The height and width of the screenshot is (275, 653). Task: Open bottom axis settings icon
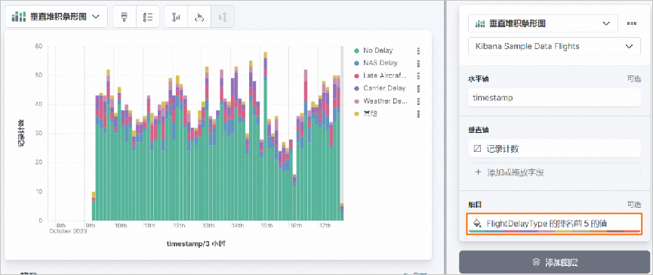pyautogui.click(x=199, y=17)
